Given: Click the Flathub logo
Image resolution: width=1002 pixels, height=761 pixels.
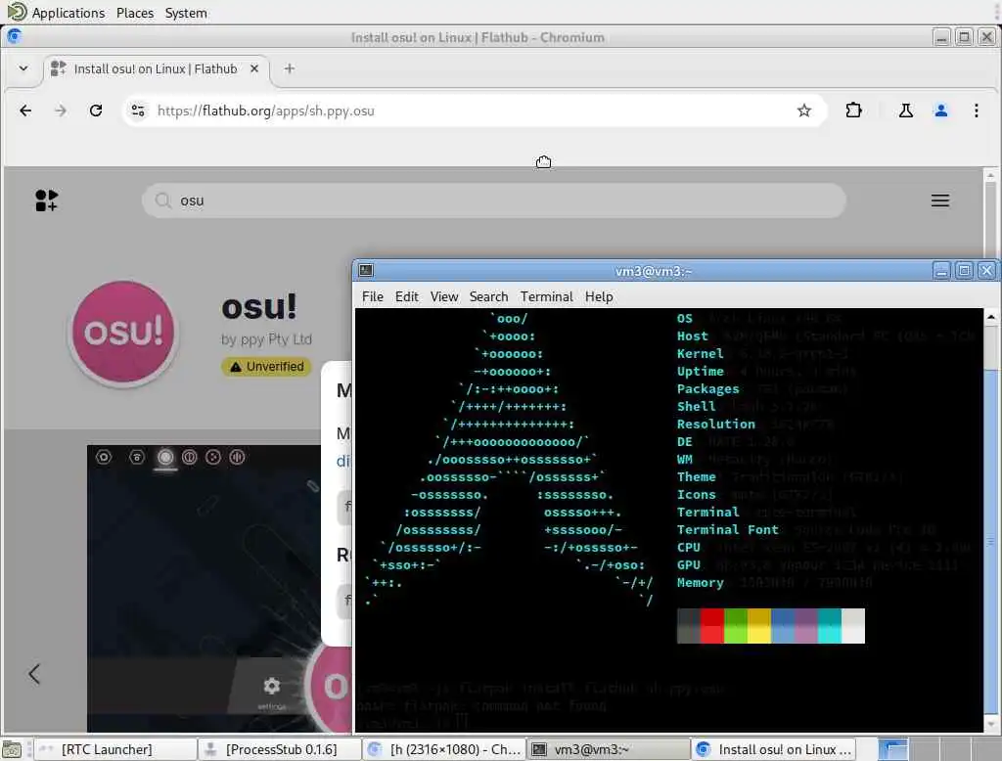Looking at the screenshot, I should 46,200.
